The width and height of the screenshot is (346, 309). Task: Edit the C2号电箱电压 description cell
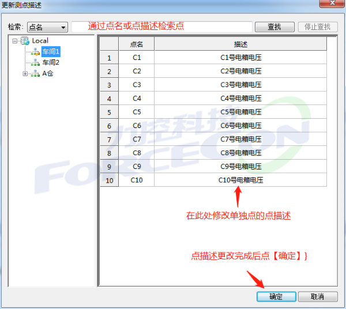240,71
